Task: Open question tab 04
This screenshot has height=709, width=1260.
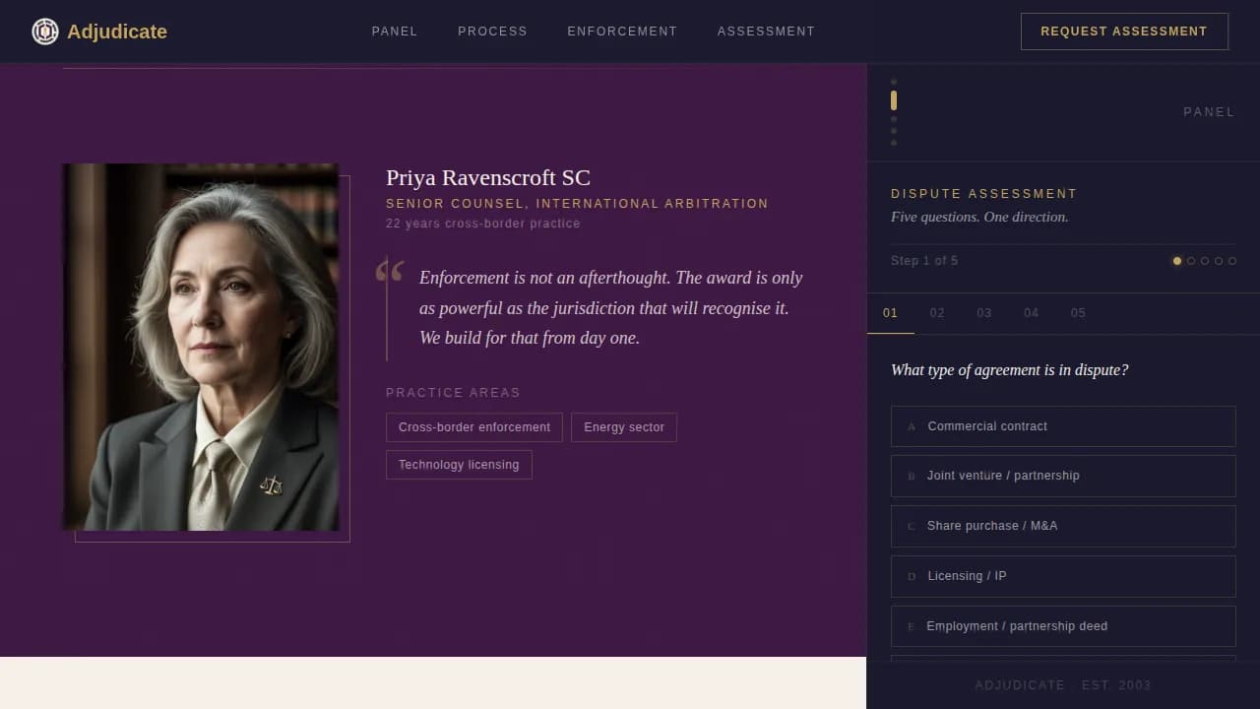Action: 1031,313
